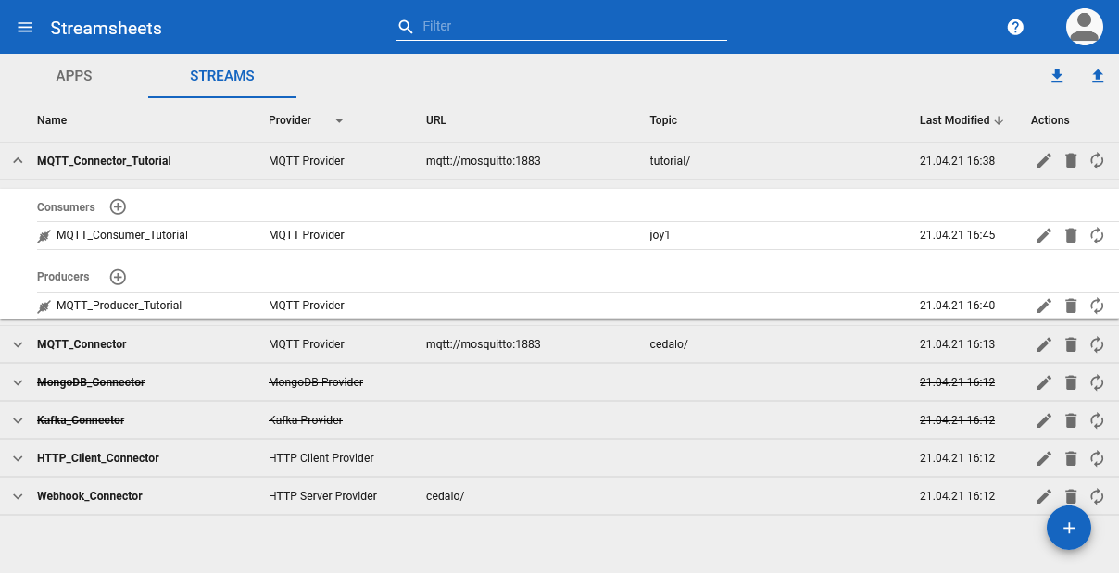Collapse the MQTT_Connector_Tutorial row
This screenshot has height=574, width=1119.
[18, 160]
